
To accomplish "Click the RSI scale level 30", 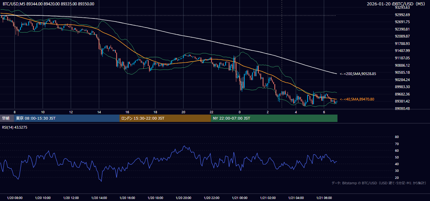I will pyautogui.click(x=397, y=171).
